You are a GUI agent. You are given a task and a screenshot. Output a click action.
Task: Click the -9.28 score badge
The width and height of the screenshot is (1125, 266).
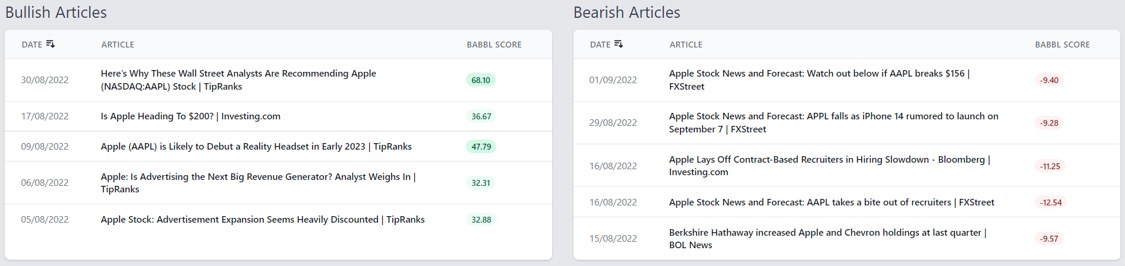click(1049, 123)
